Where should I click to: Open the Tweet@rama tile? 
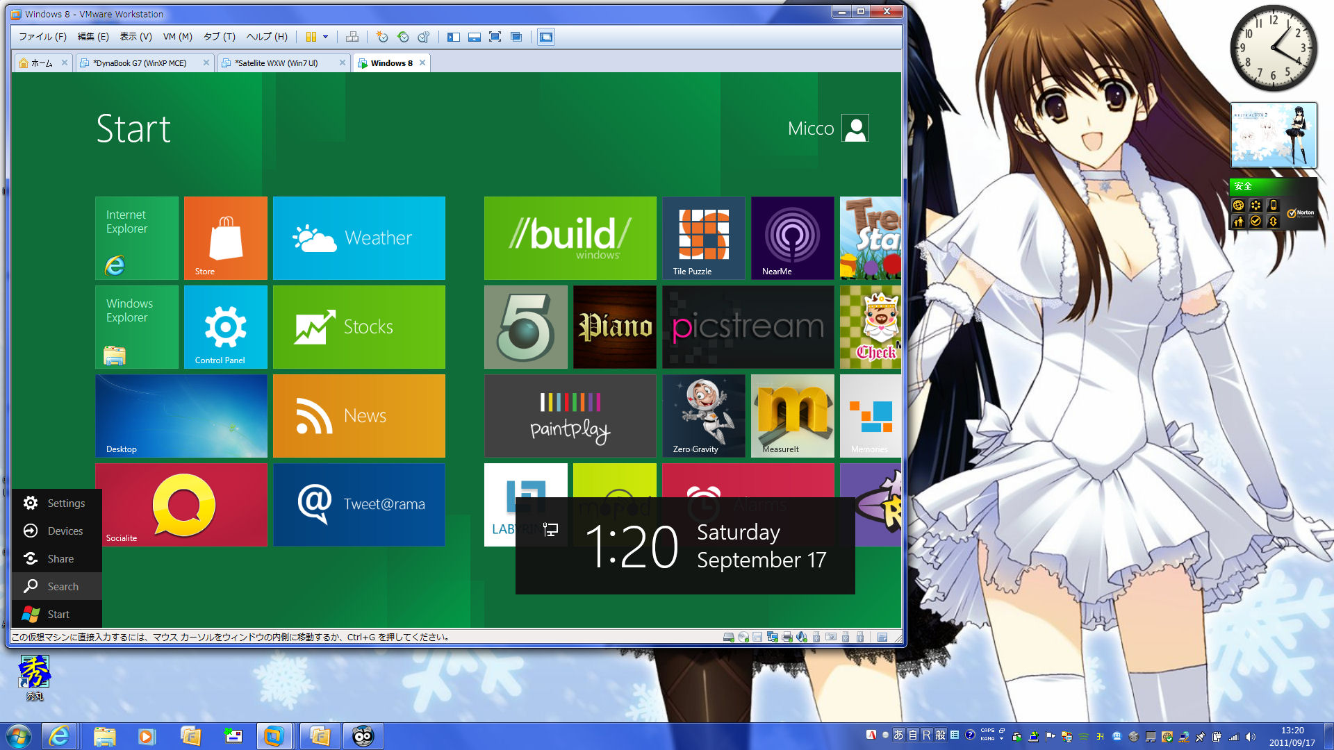[x=359, y=505]
